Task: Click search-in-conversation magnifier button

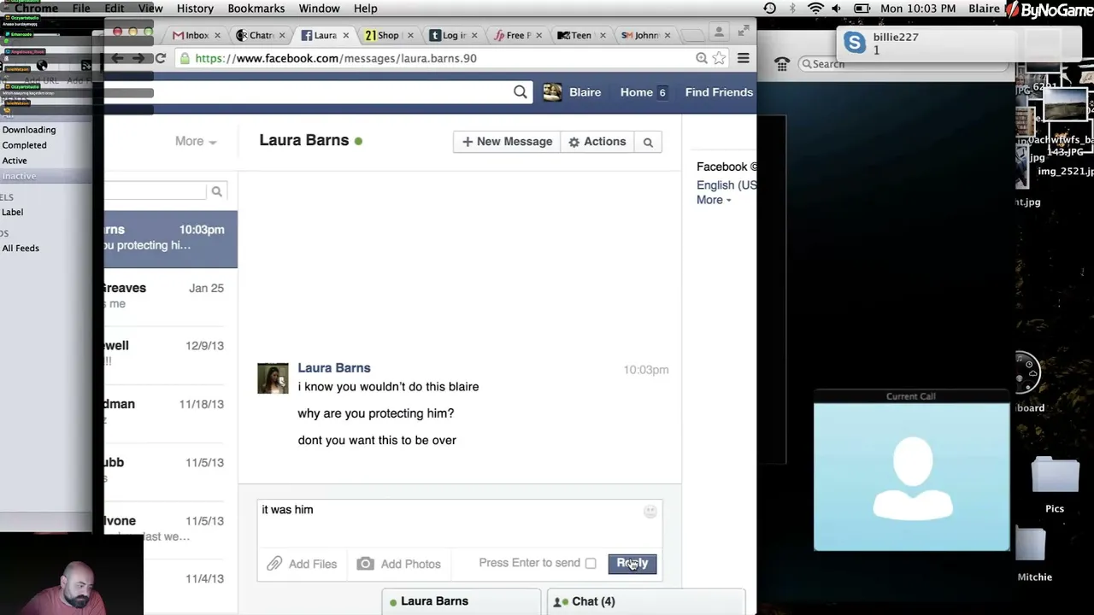Action: pyautogui.click(x=648, y=142)
